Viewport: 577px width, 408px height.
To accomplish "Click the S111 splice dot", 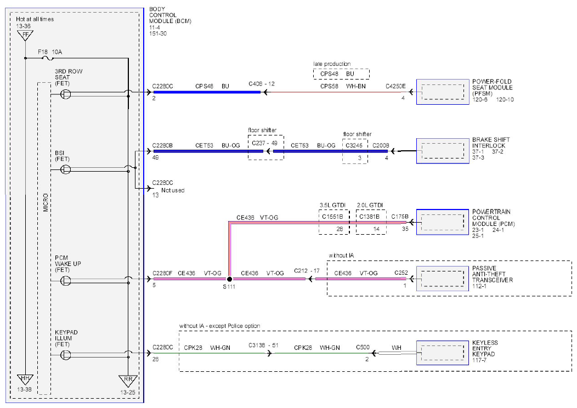I will coord(230,279).
